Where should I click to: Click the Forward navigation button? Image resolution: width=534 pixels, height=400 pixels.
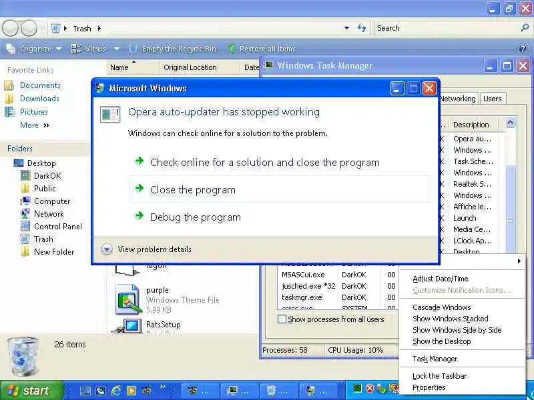tap(29, 28)
